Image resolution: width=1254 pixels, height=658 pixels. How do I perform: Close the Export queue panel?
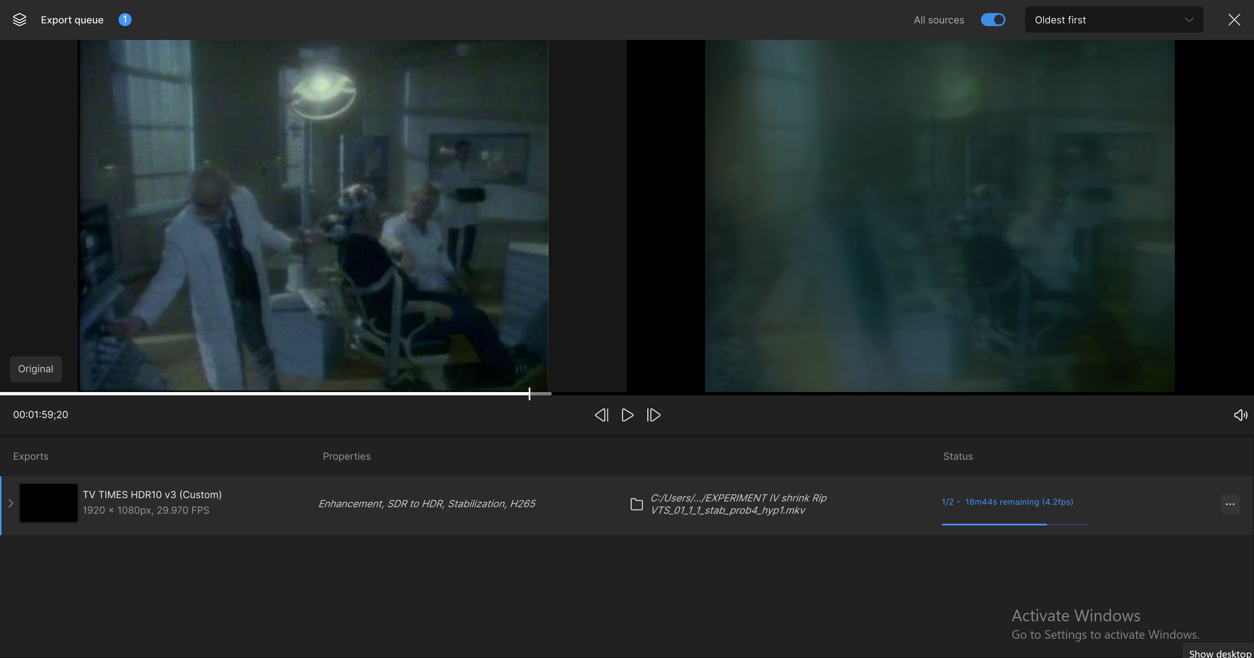pos(1234,20)
